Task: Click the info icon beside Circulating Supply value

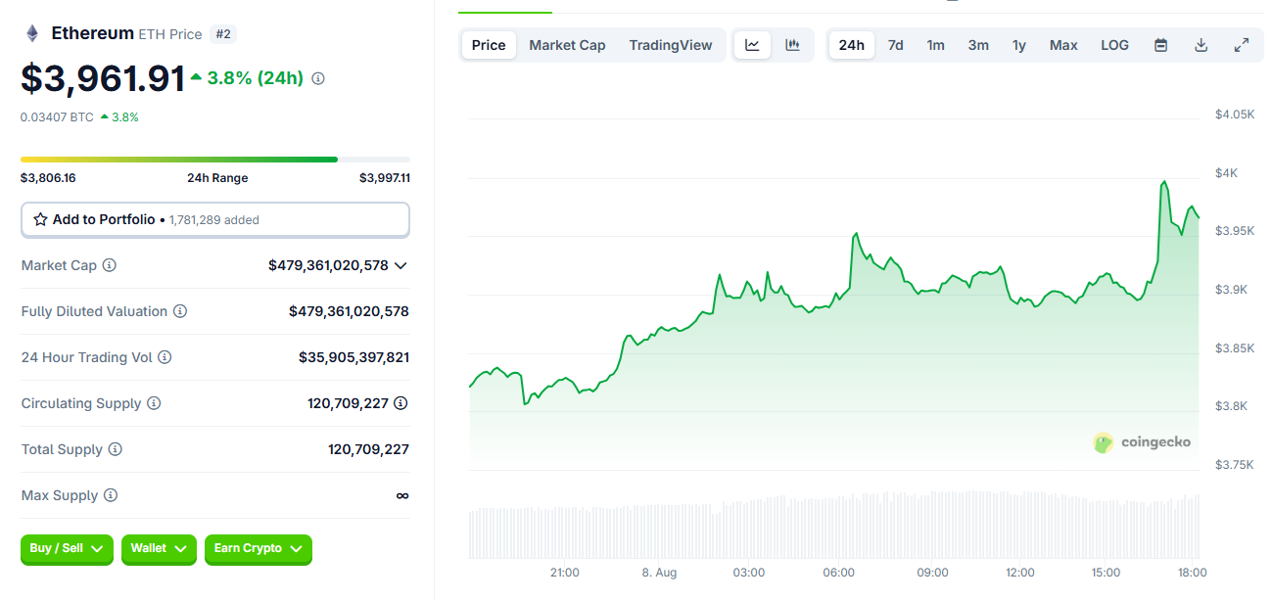Action: (x=400, y=403)
